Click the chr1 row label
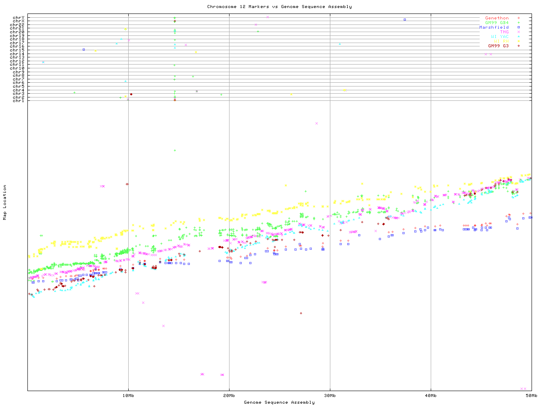Screen dimensions: 540x405 point(19,100)
